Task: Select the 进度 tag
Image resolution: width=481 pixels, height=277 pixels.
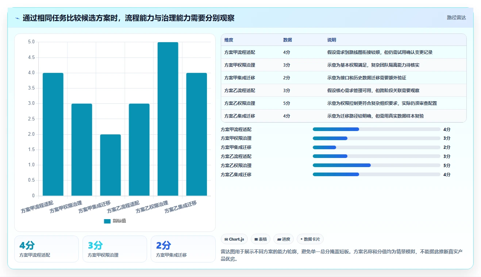Action: (x=284, y=239)
